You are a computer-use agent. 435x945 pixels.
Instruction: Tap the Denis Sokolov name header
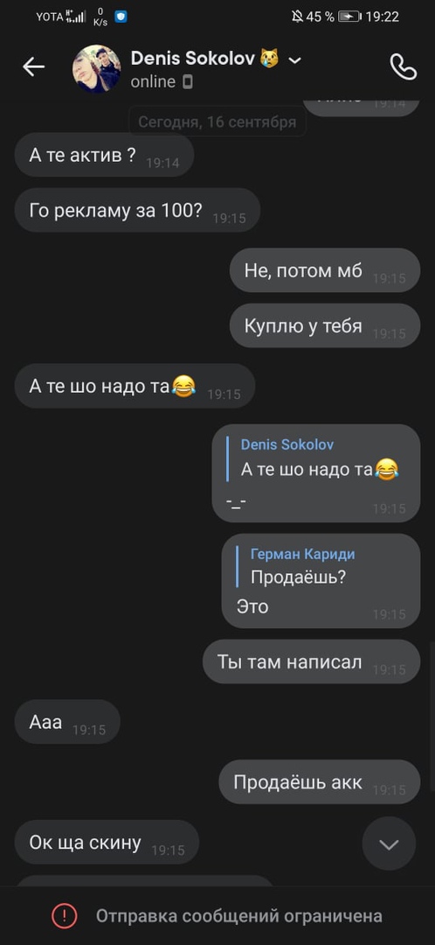(x=192, y=59)
